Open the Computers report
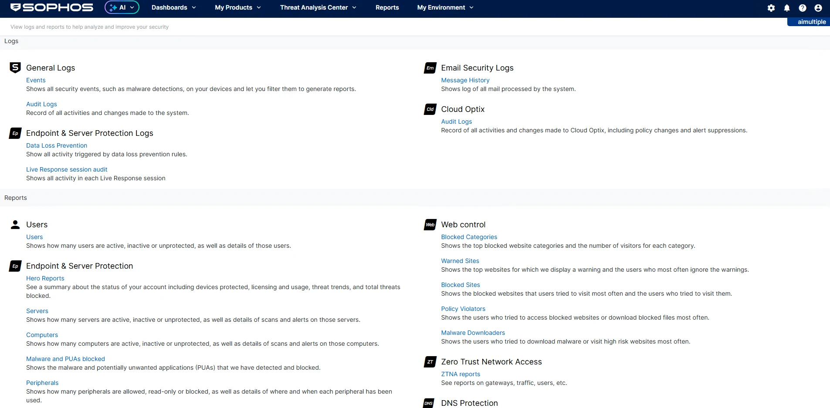Viewport: 830px width, 408px height. [42, 335]
